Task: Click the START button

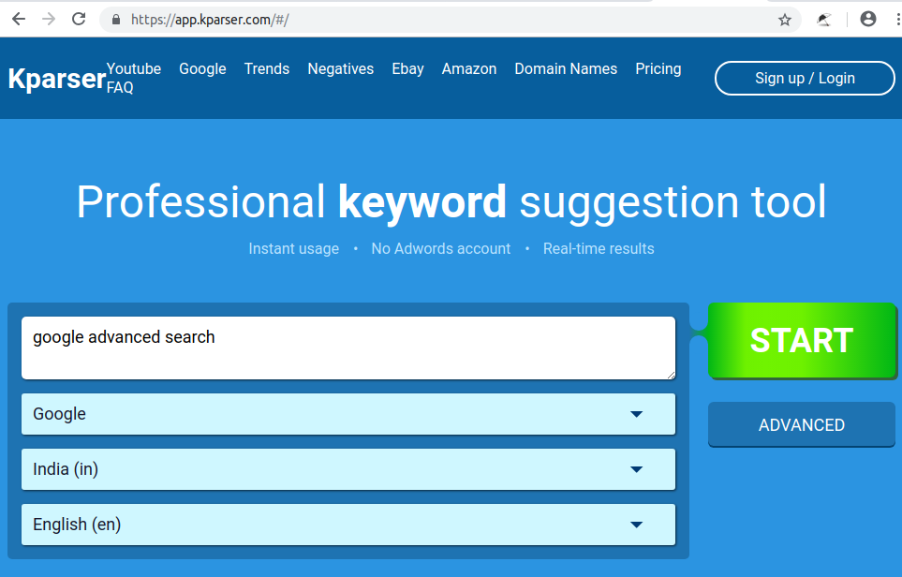Action: click(x=801, y=341)
